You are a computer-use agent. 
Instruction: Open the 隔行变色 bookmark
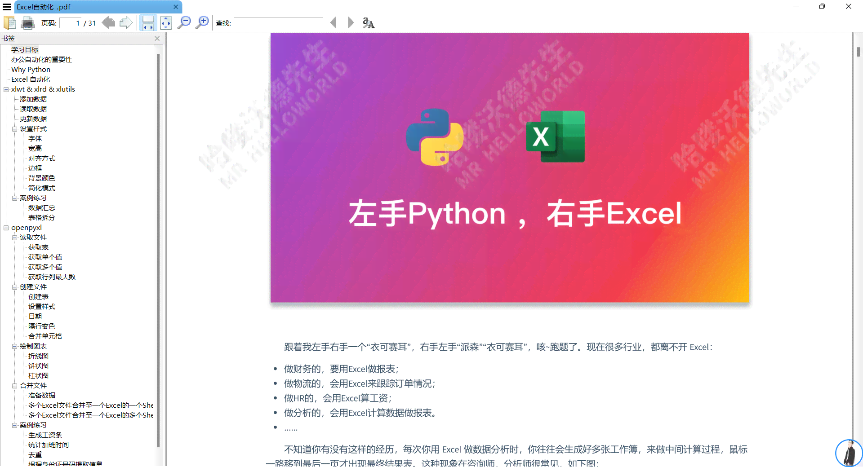point(42,326)
